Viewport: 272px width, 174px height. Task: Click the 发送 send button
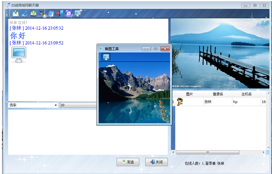pos(128,162)
